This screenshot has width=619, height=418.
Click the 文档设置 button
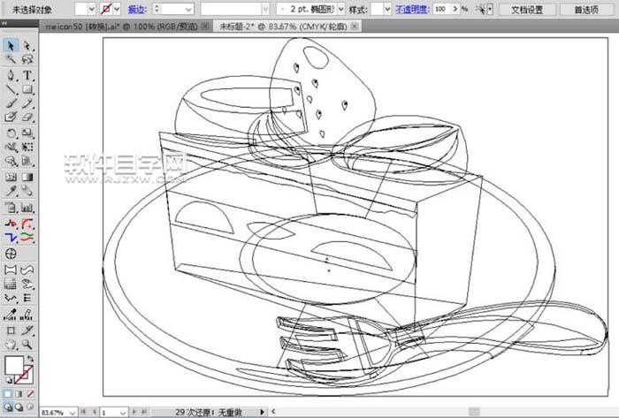[527, 10]
